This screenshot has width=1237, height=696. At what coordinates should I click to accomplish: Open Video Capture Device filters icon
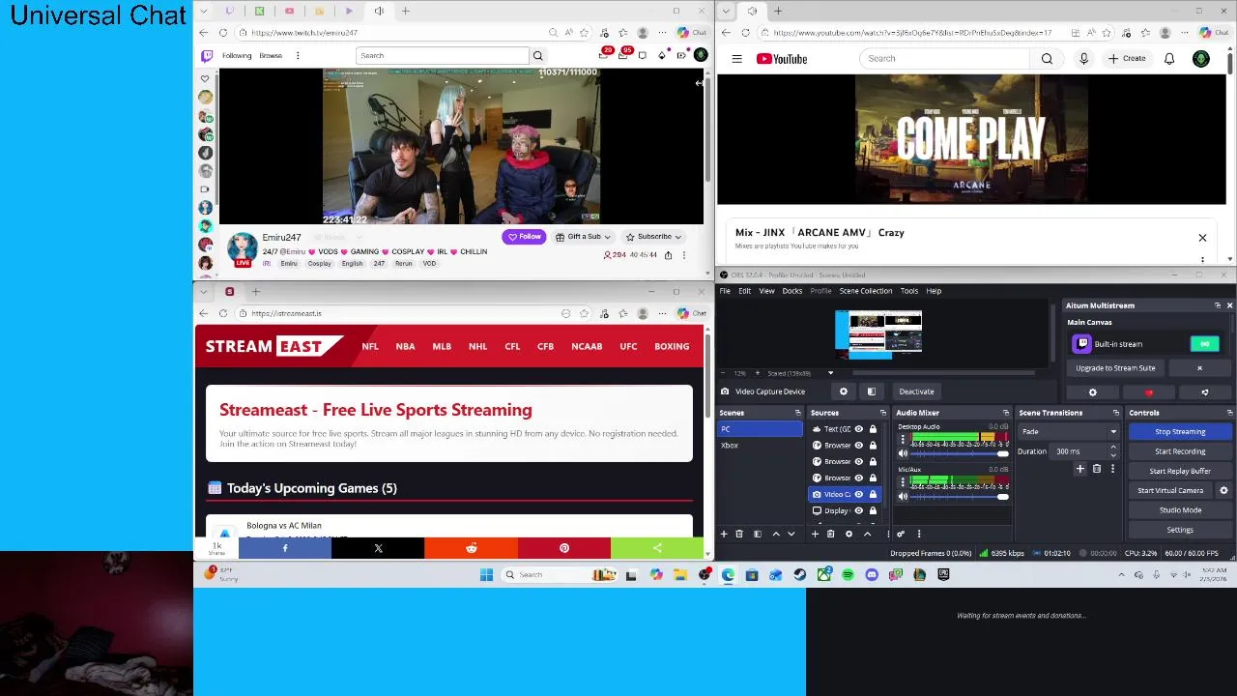(871, 391)
